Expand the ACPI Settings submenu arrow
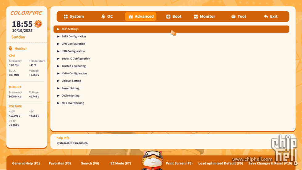 (58, 29)
